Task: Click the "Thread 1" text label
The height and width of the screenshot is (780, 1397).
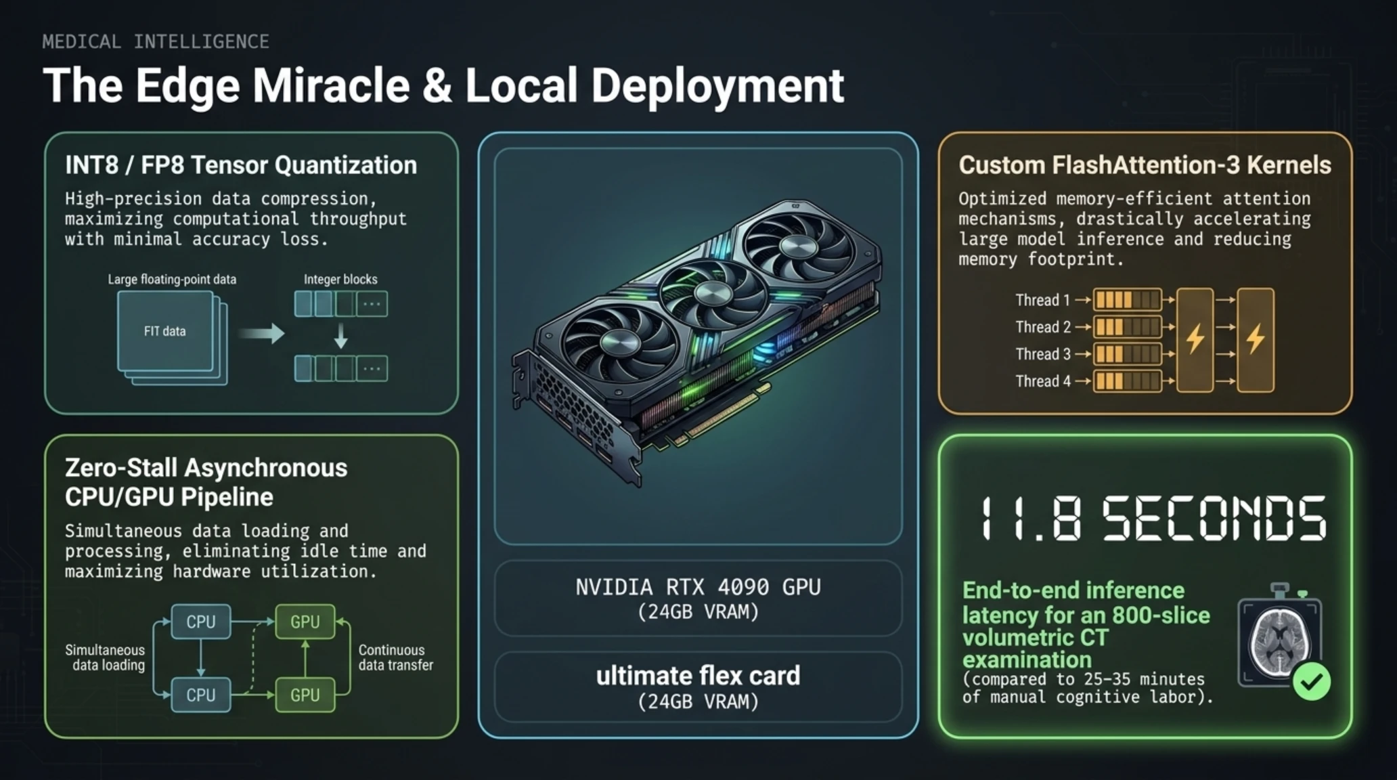Action: 1043,300
